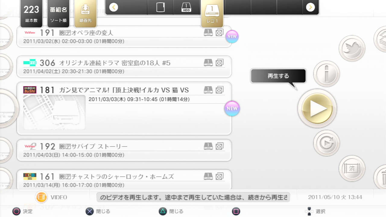Screen dimensions: 386x217
Task: Select recording 306 密室島の18人 #5
Action: (124, 67)
